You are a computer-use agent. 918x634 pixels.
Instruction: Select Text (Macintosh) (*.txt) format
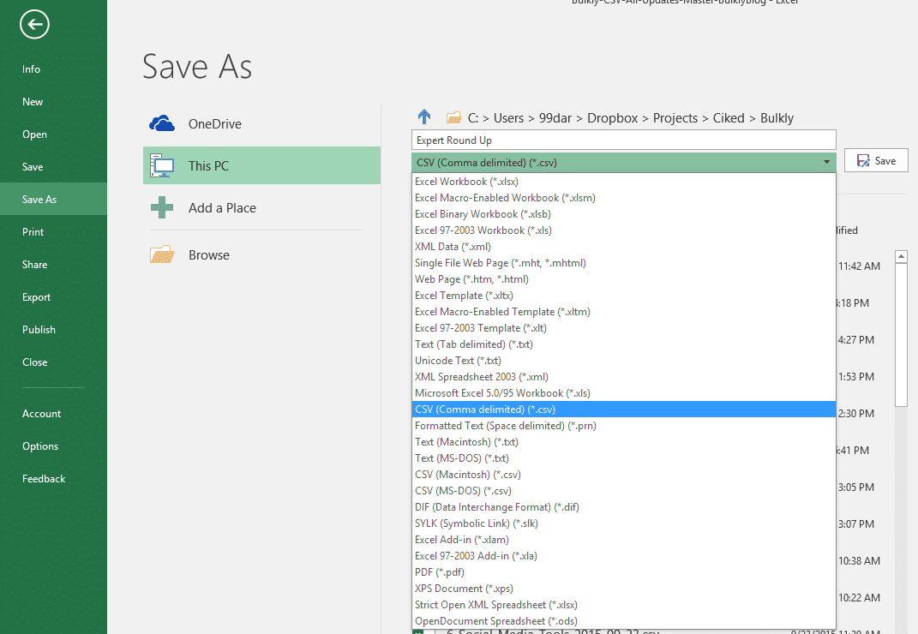tap(624, 442)
